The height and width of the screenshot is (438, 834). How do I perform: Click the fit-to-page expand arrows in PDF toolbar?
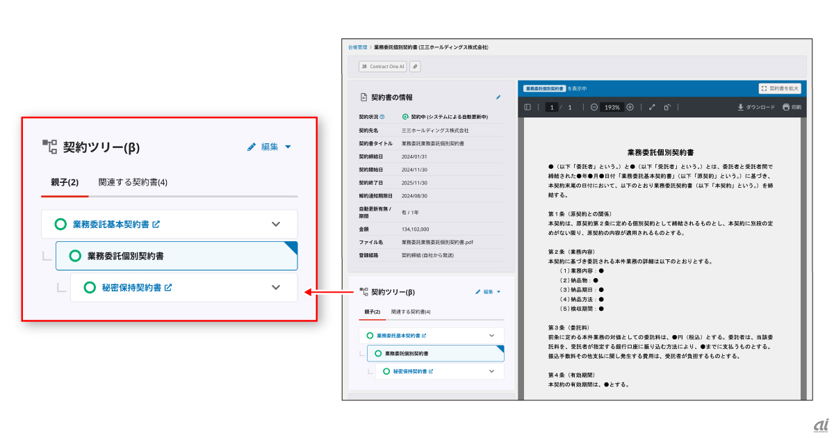click(652, 107)
